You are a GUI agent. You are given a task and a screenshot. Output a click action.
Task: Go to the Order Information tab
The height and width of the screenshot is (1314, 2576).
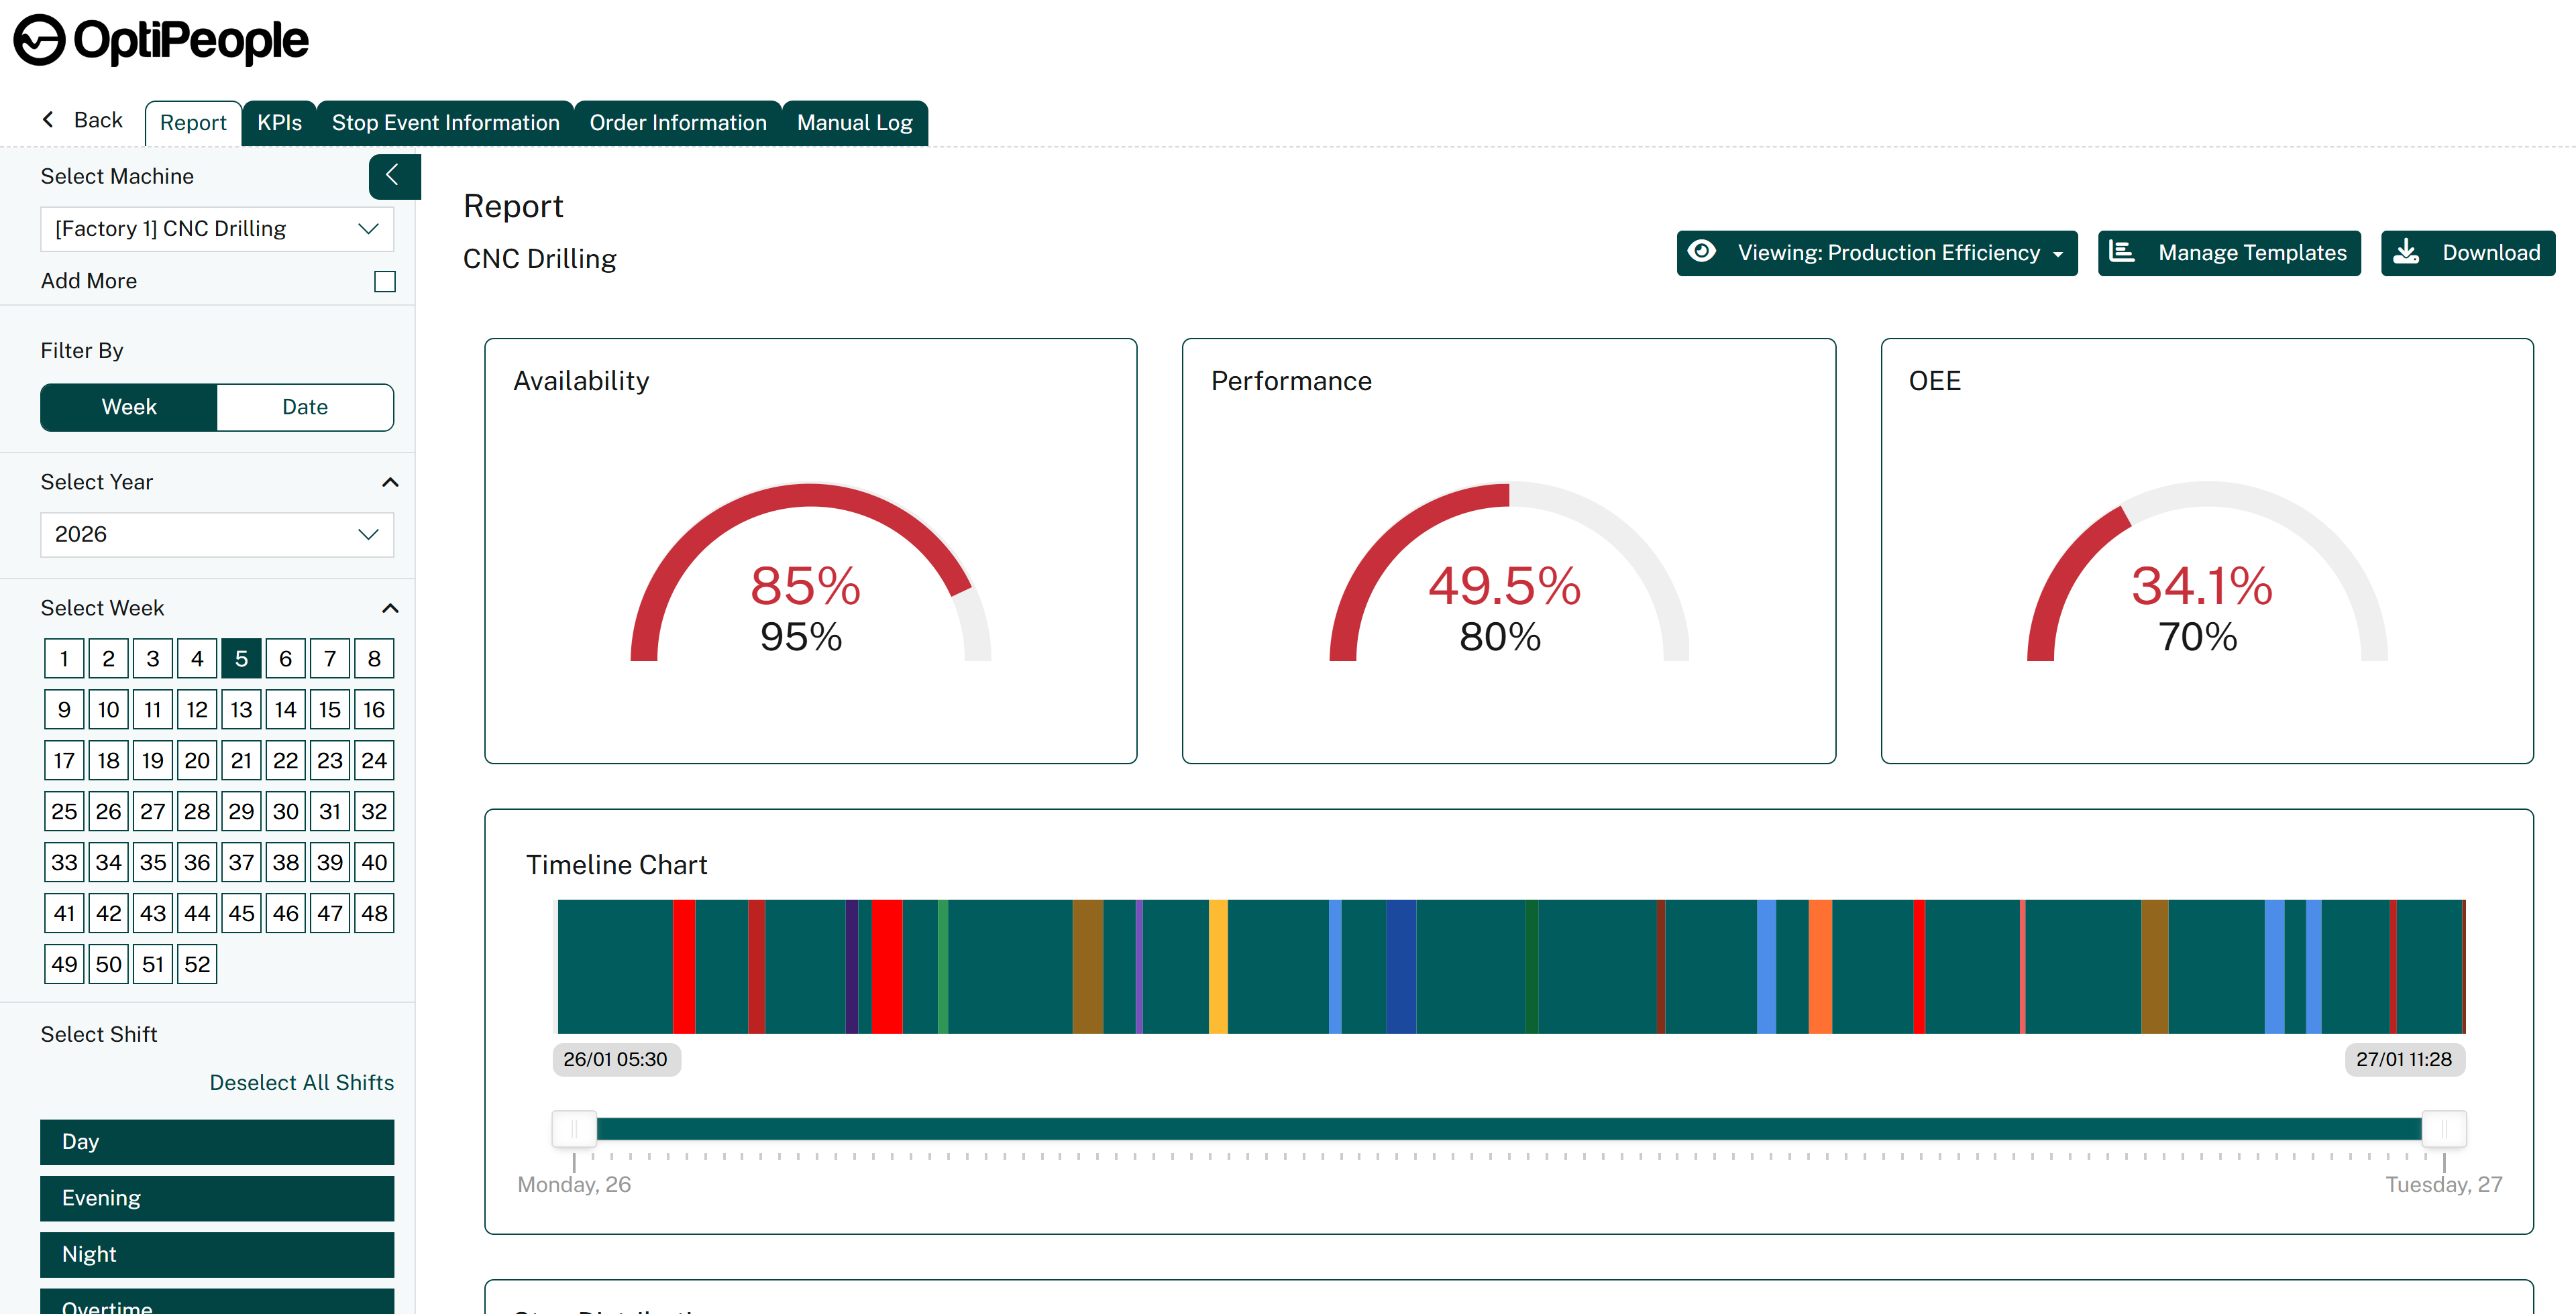[678, 123]
